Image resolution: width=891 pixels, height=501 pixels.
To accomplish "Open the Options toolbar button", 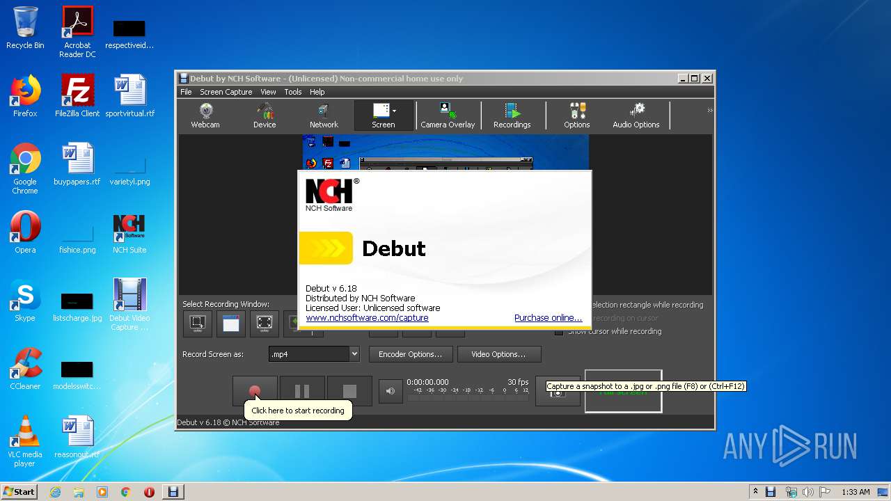I will point(577,116).
